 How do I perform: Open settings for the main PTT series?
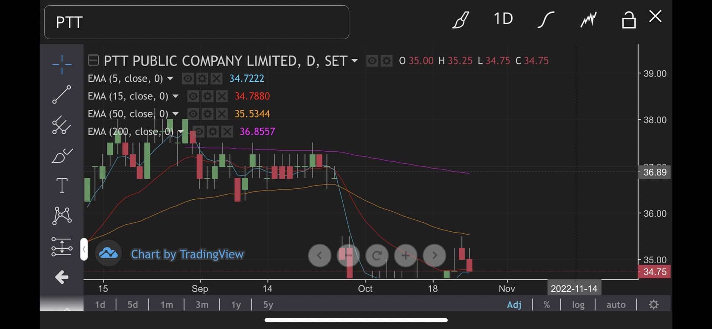click(x=386, y=61)
